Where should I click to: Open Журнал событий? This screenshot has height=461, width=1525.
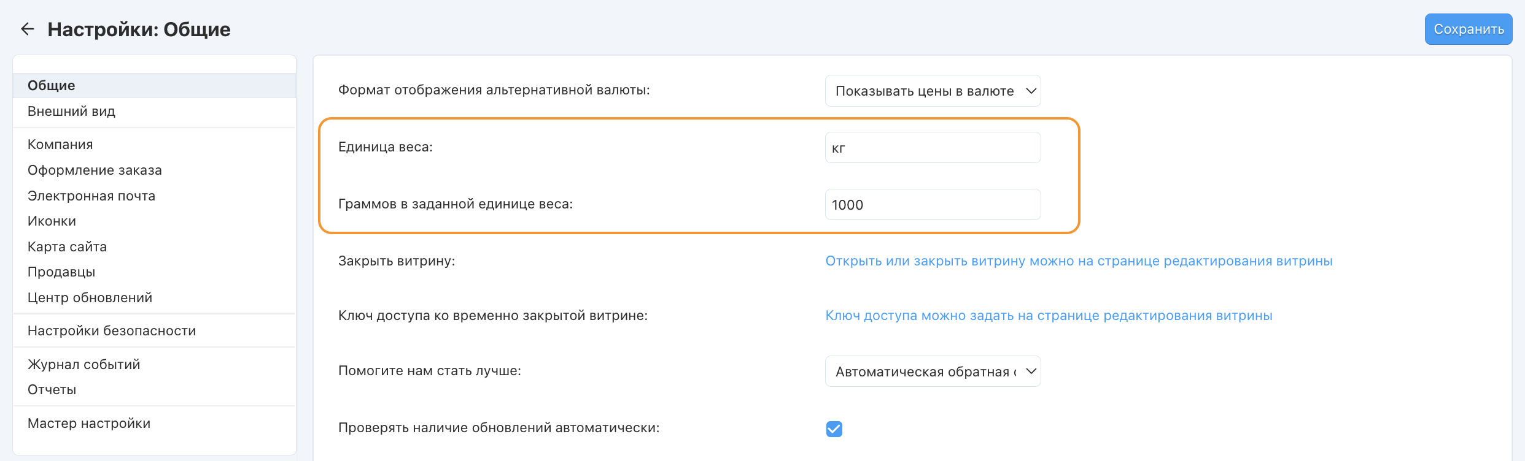click(83, 365)
